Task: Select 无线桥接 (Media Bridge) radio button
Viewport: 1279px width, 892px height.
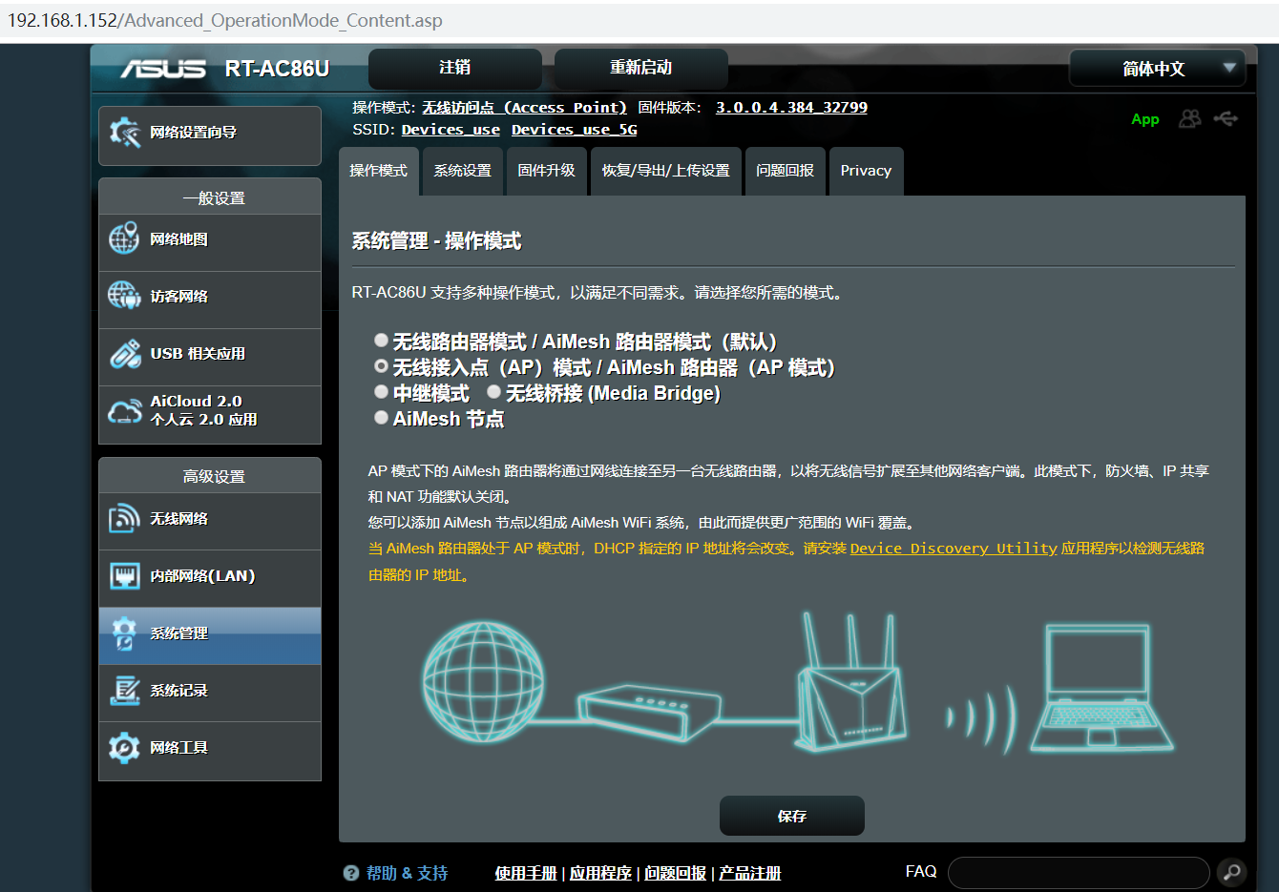Action: click(x=493, y=391)
